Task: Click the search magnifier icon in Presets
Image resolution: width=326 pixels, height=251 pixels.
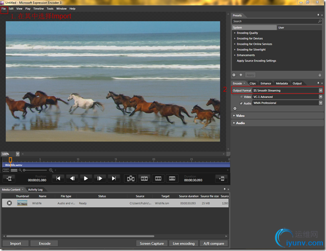Action: pyautogui.click(x=320, y=21)
